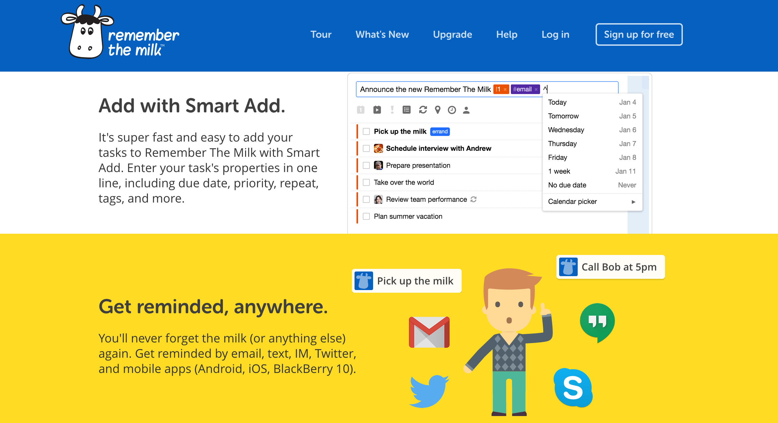The width and height of the screenshot is (778, 423).
Task: Choose 1 week Jan 11 due date
Action: point(592,171)
